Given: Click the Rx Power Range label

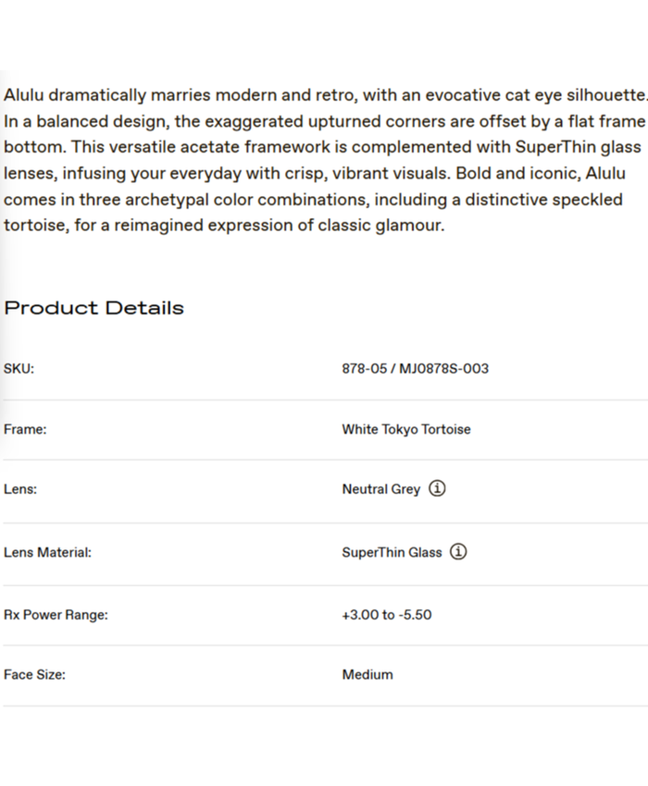Looking at the screenshot, I should [x=56, y=615].
